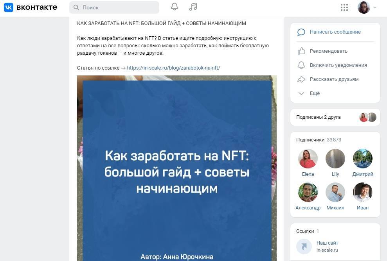Click the message bubble icon

[301, 32]
